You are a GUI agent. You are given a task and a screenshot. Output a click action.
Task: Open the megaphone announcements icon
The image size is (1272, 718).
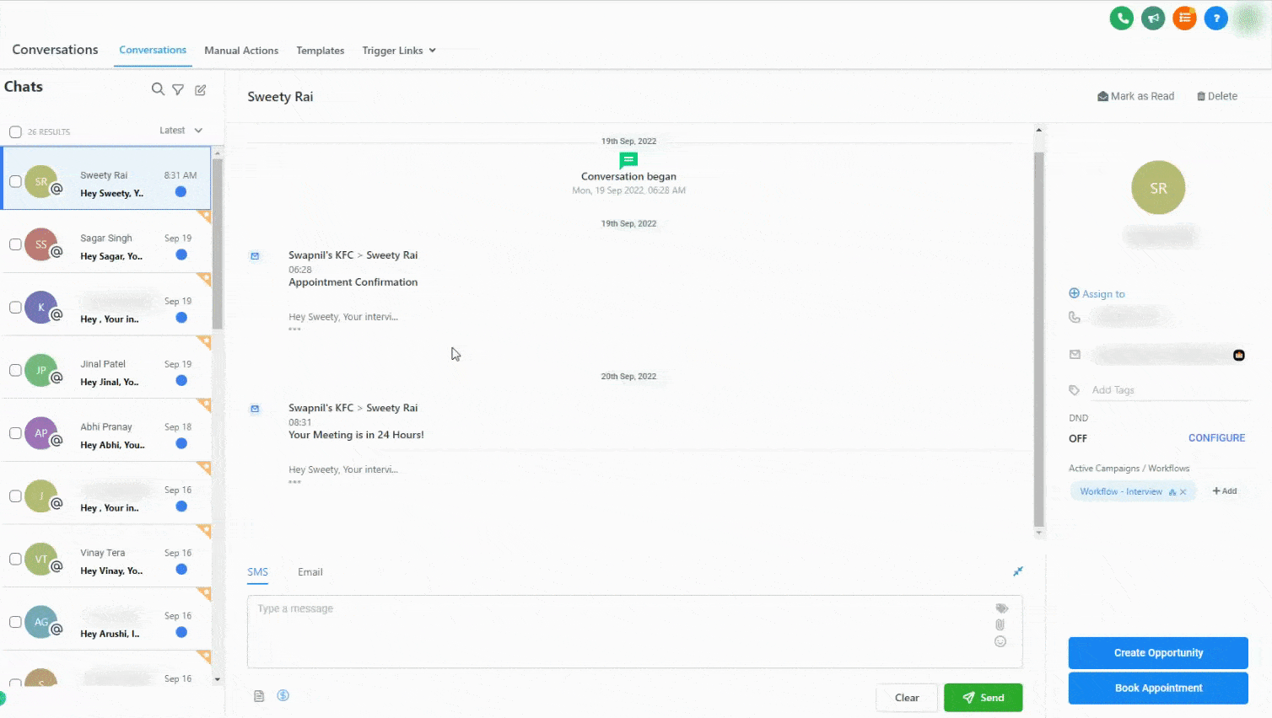tap(1153, 18)
